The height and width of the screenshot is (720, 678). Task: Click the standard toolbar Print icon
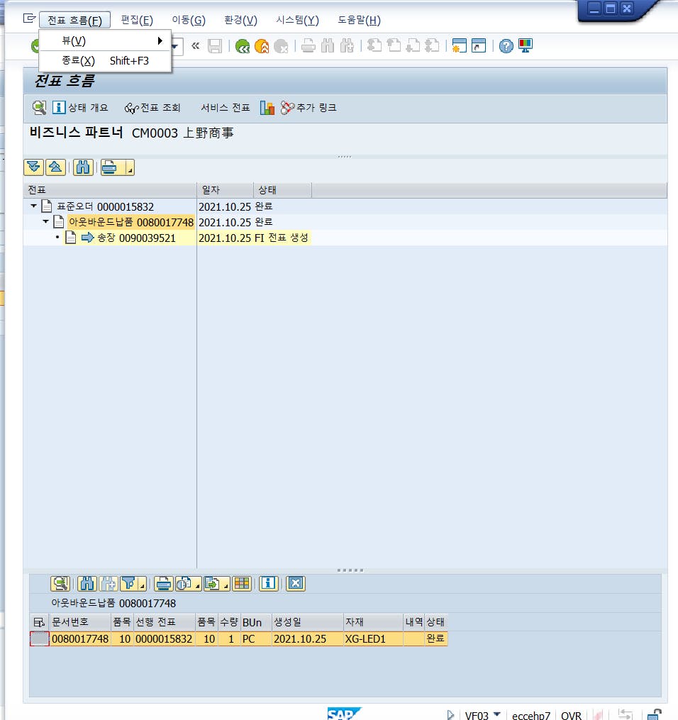(x=308, y=46)
